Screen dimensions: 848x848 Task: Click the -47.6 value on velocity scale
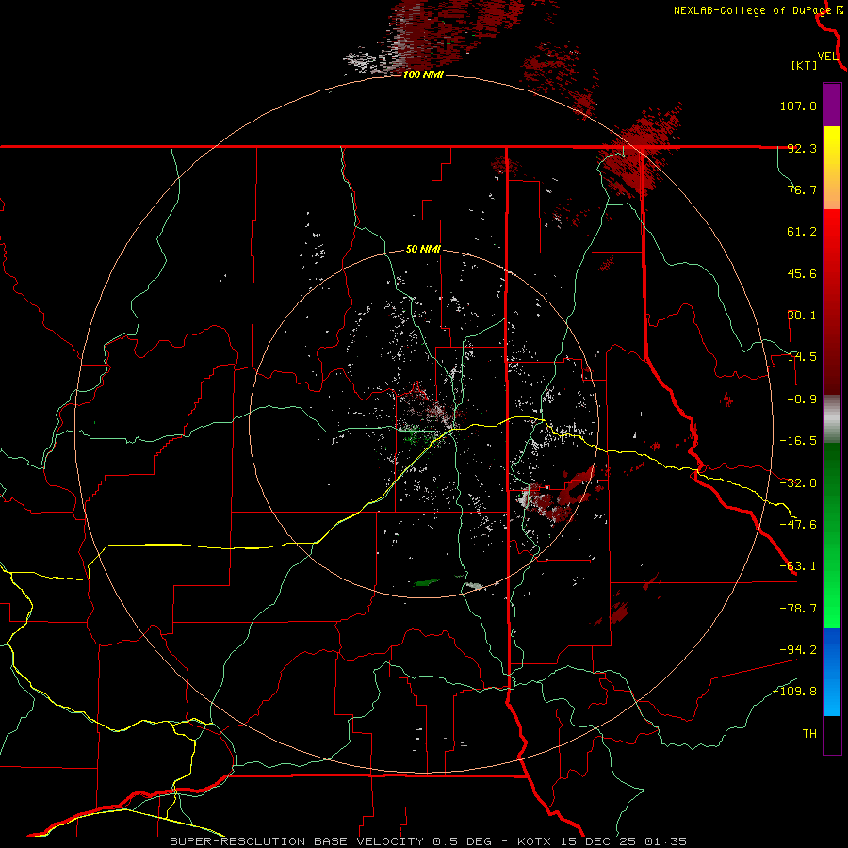pos(798,525)
